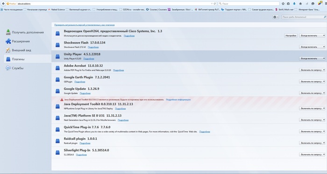This screenshot has height=174, width=327.
Task: Click Подробнее link for Adobe Acrobat
Action: point(119,70)
